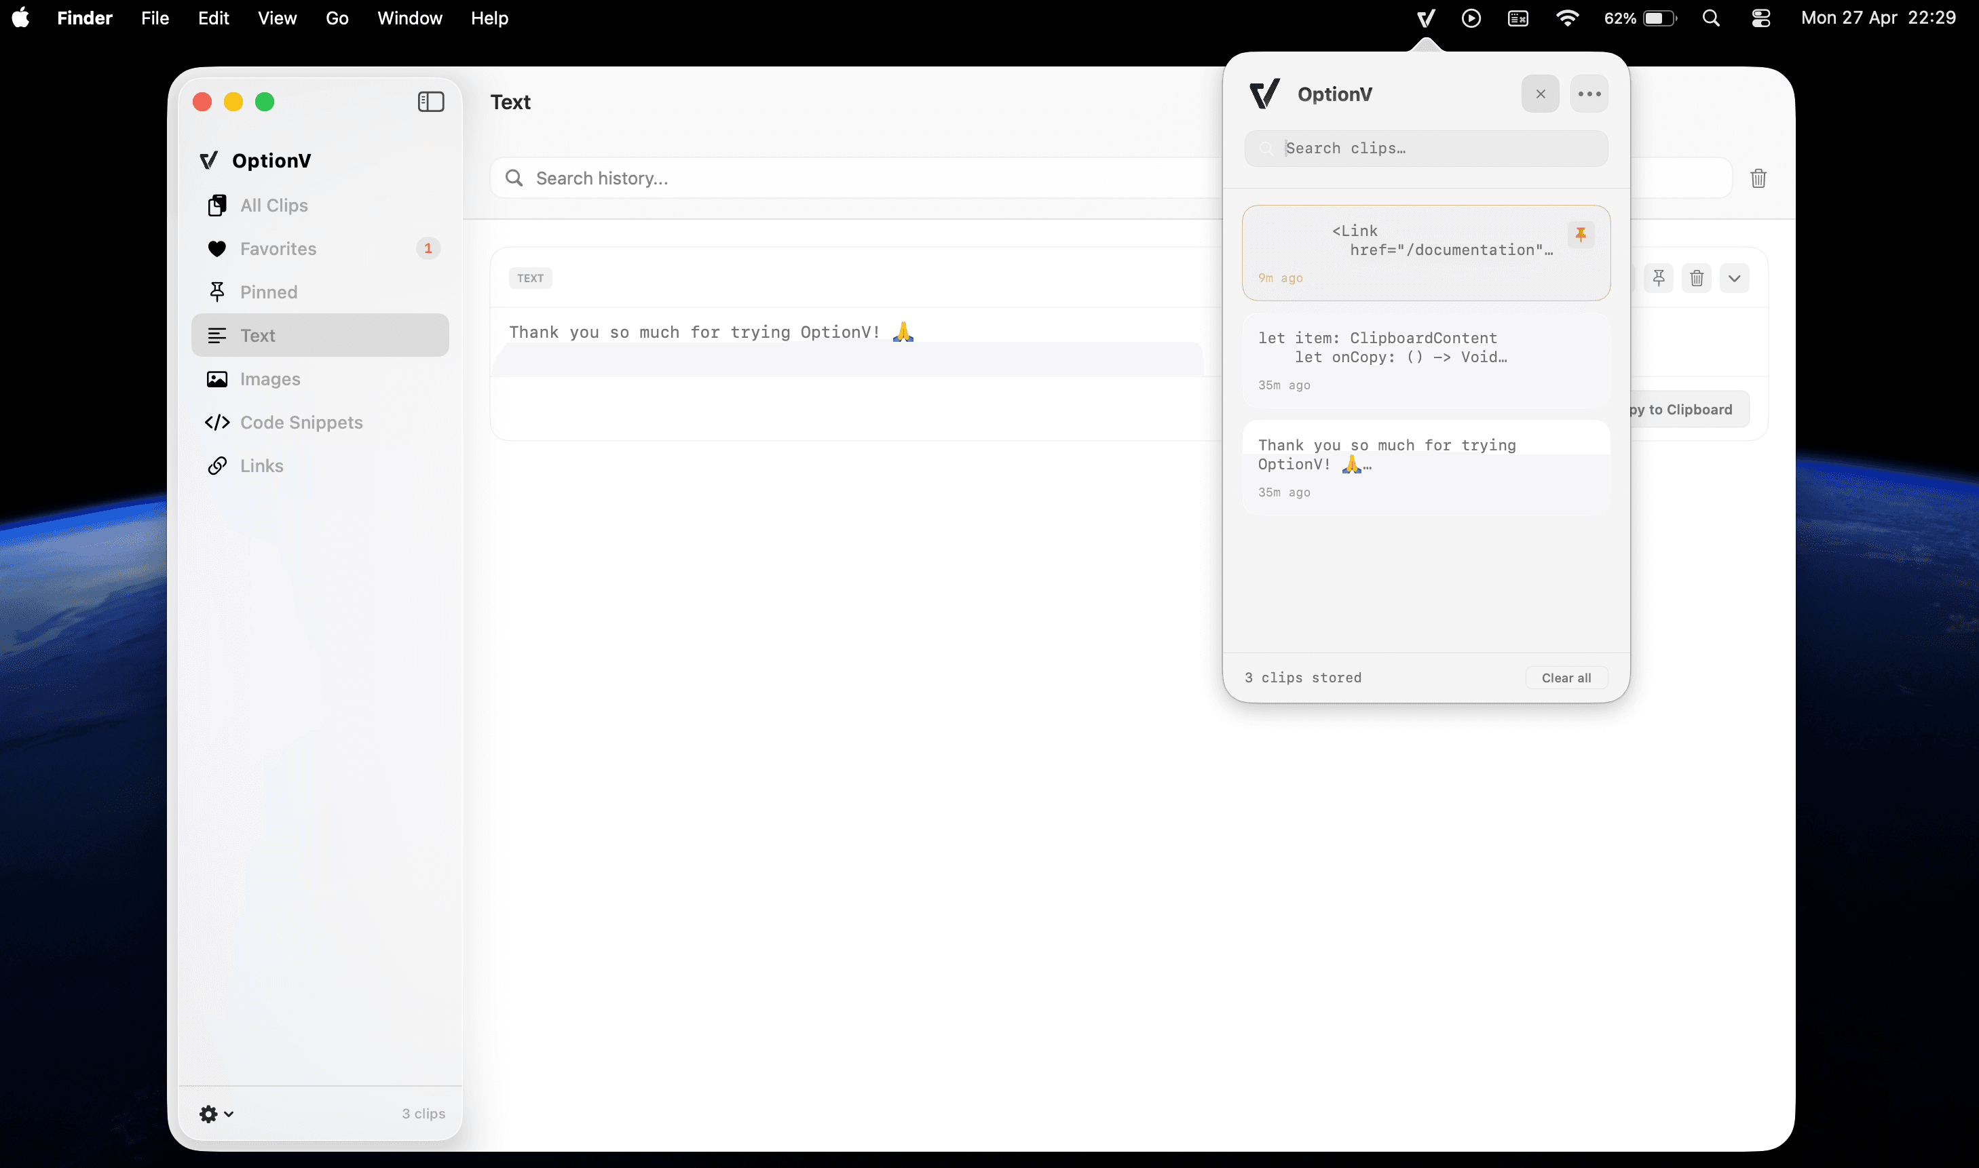This screenshot has width=1979, height=1168.
Task: Select All Clips in sidebar
Action: coord(274,206)
